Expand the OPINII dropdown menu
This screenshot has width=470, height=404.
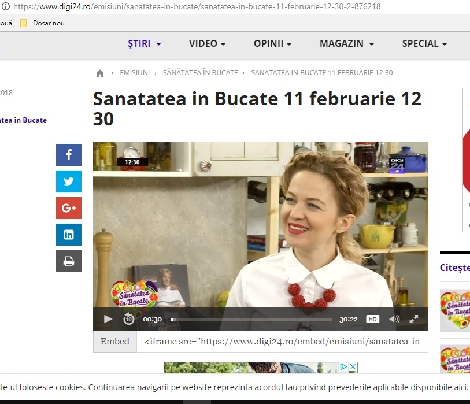272,44
